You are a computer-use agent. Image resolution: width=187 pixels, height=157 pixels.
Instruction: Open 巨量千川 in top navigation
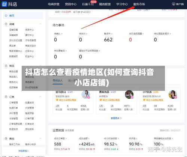click(88, 4)
